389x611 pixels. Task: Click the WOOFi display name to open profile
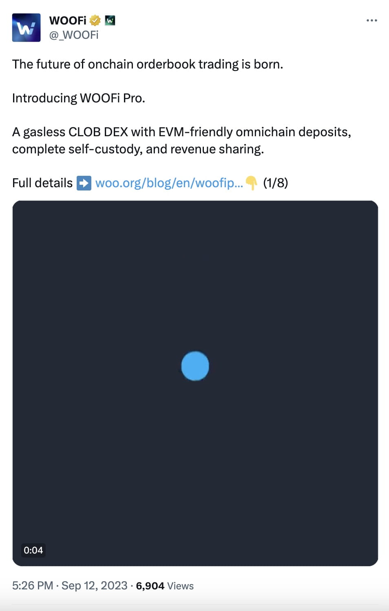[67, 20]
